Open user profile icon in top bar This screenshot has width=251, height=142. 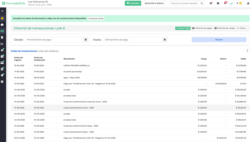[x=248, y=3]
